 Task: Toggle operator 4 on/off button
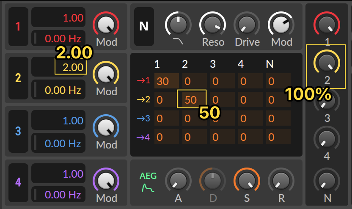tap(19, 182)
